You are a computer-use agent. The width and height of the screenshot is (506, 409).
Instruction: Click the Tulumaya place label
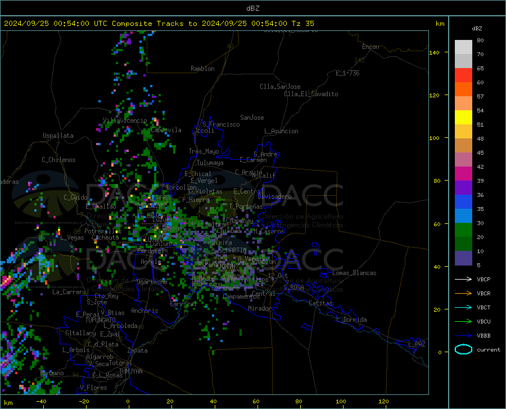[210, 163]
